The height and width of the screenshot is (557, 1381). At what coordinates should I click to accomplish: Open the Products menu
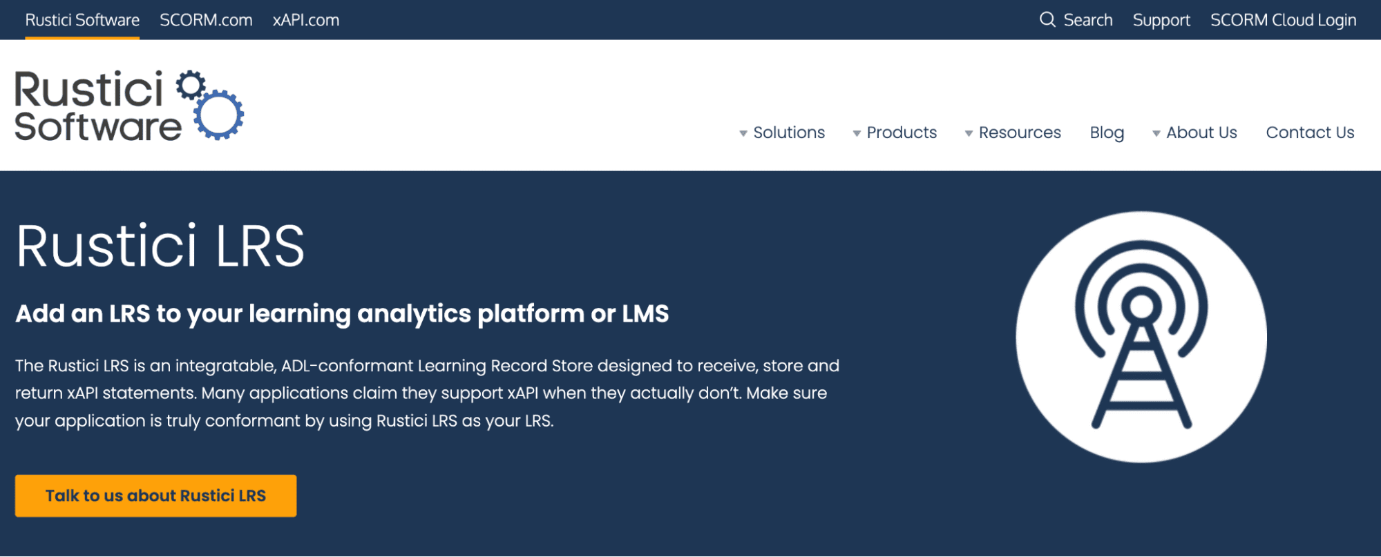902,133
